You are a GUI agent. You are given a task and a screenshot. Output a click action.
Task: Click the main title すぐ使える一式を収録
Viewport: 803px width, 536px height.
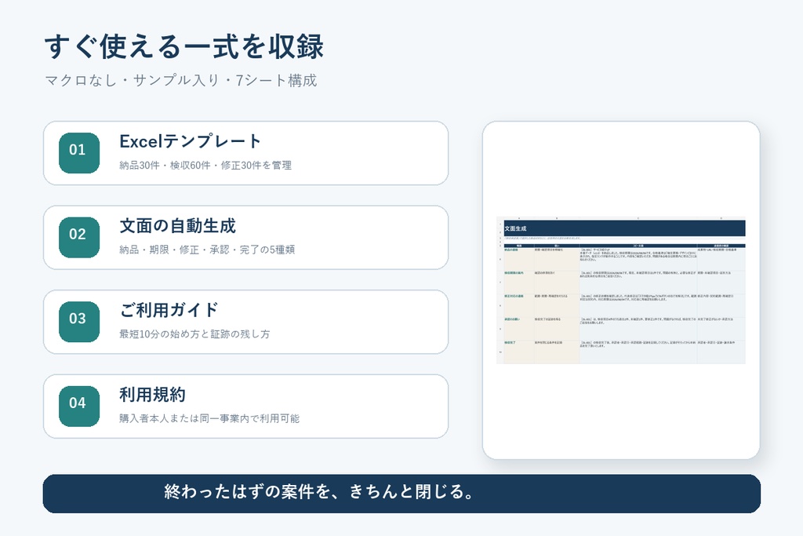[184, 46]
